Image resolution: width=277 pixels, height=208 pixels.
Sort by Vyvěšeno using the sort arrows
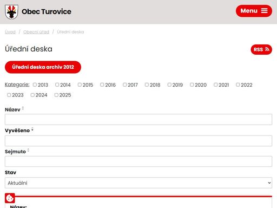coord(32,129)
